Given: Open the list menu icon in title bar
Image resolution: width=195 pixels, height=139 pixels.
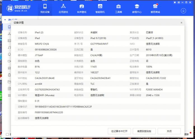Looking at the screenshot, I should [178, 2].
